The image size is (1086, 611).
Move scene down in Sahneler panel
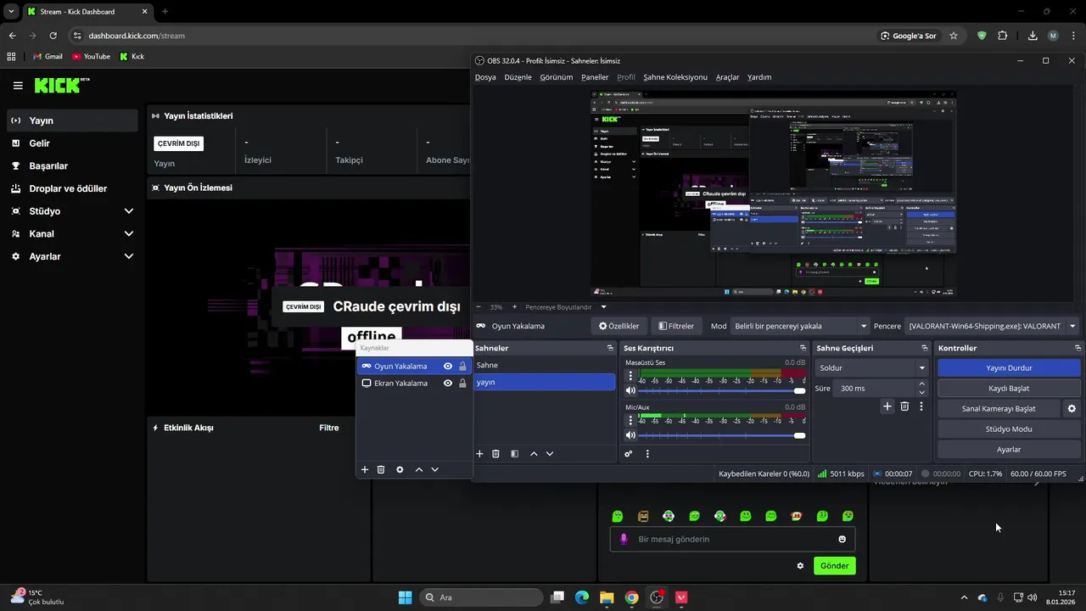point(550,454)
